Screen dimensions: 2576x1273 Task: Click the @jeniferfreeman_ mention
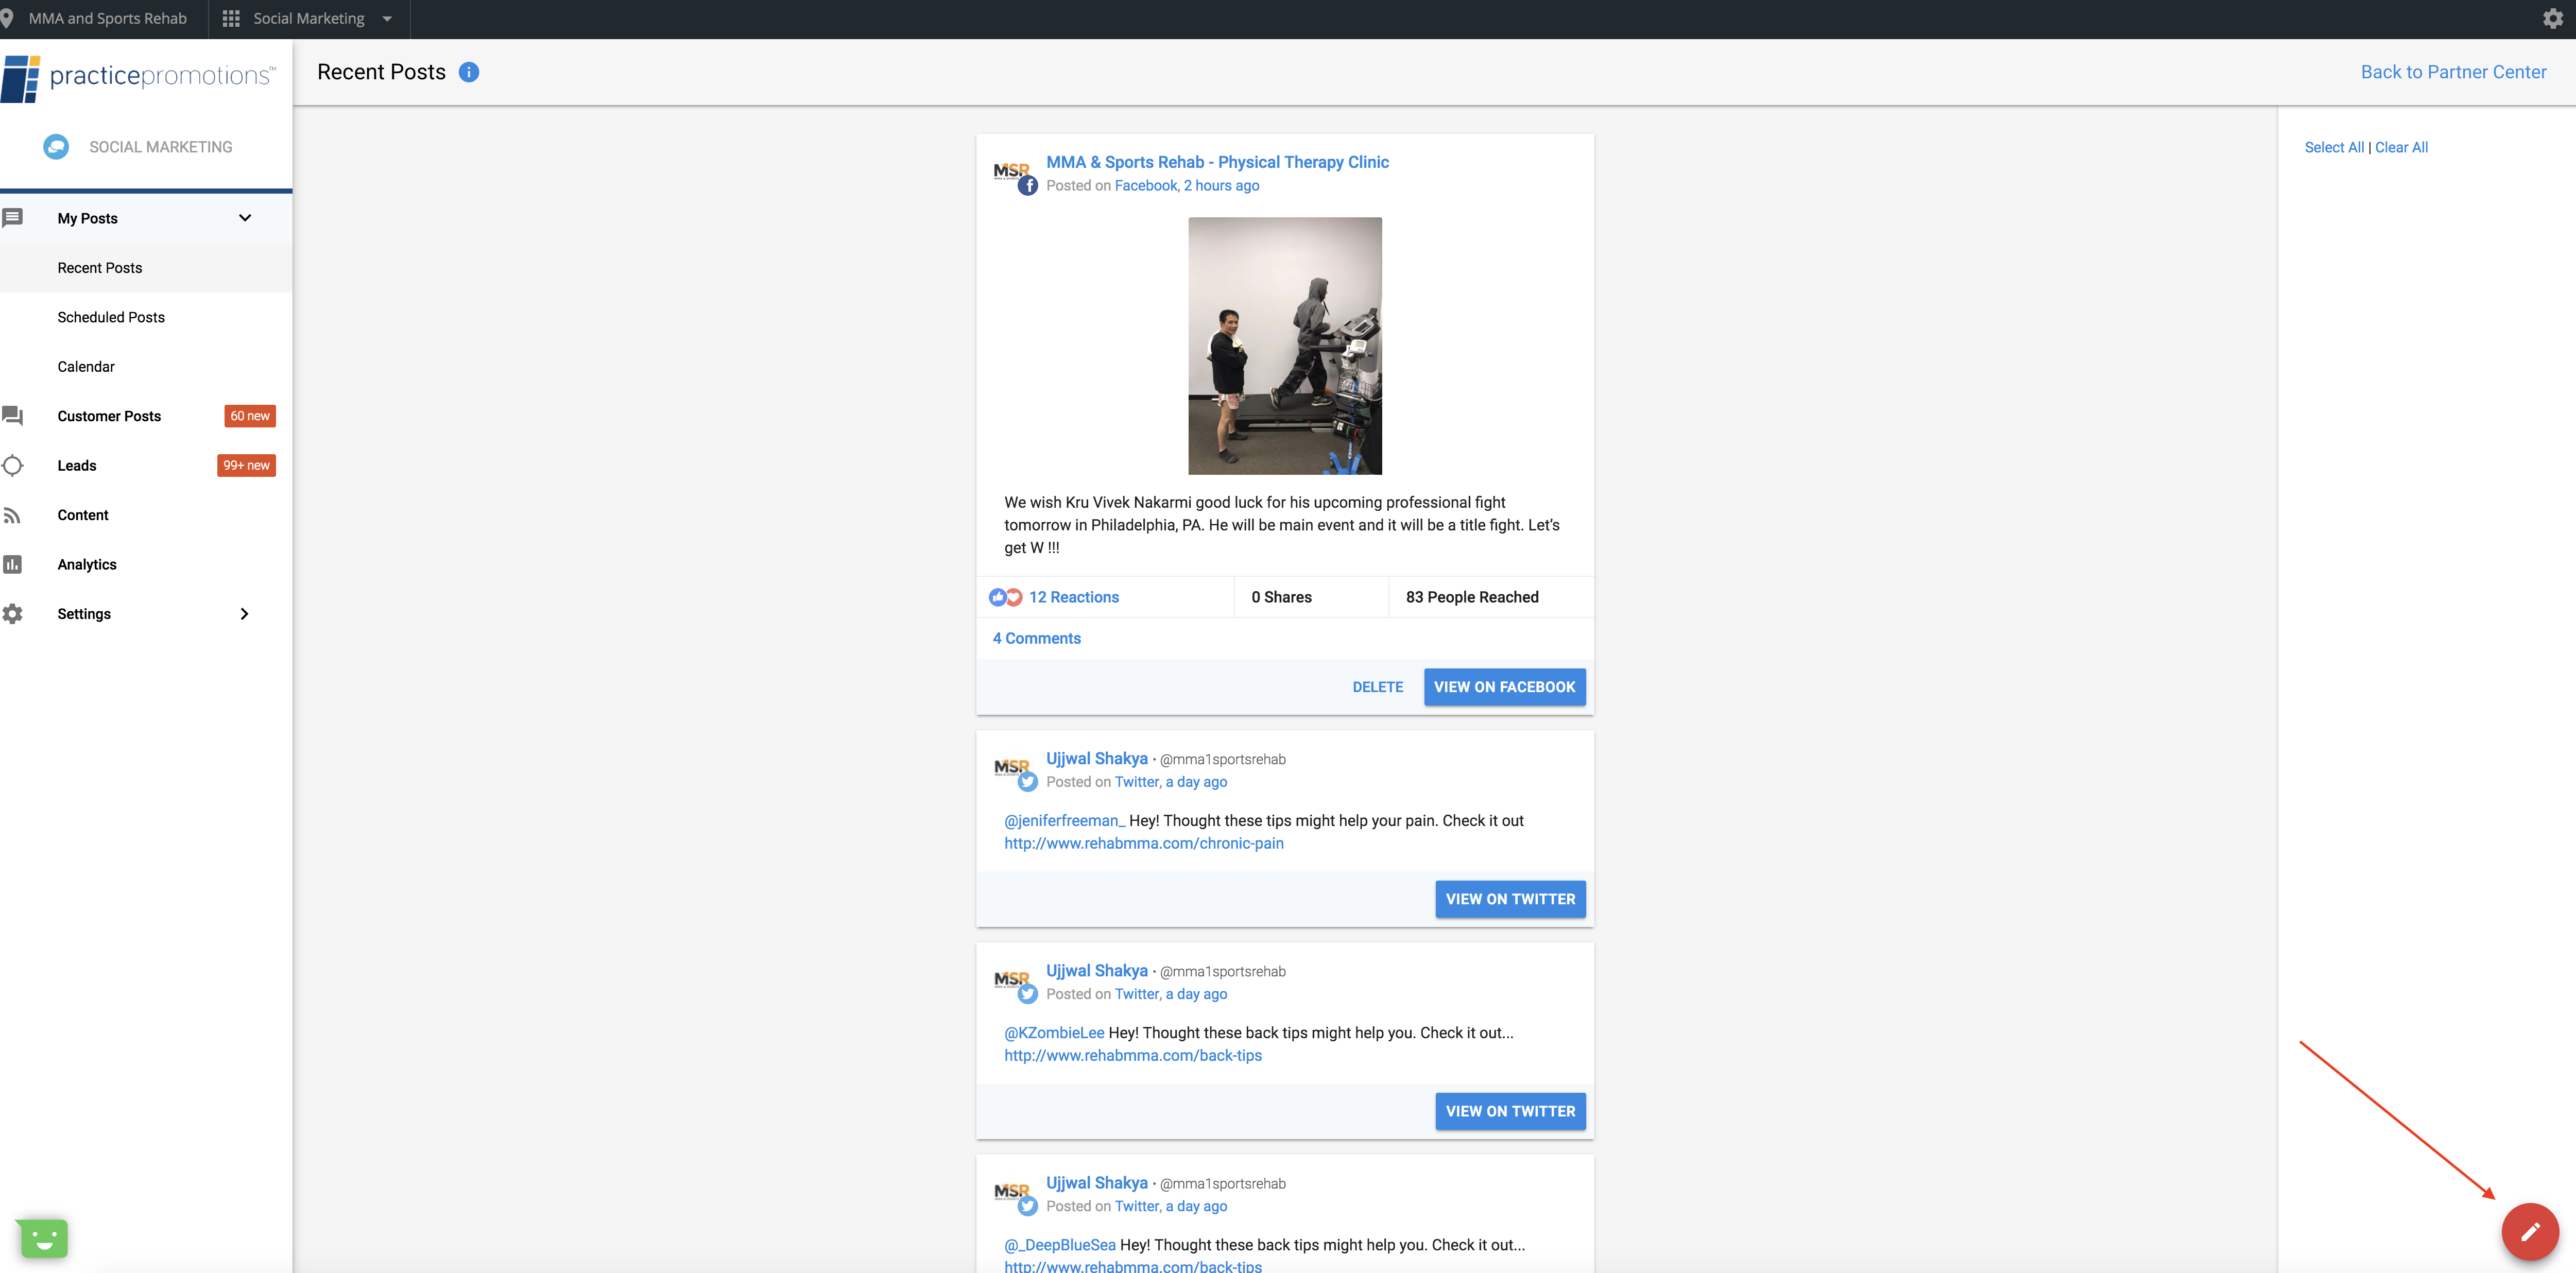pos(1065,821)
